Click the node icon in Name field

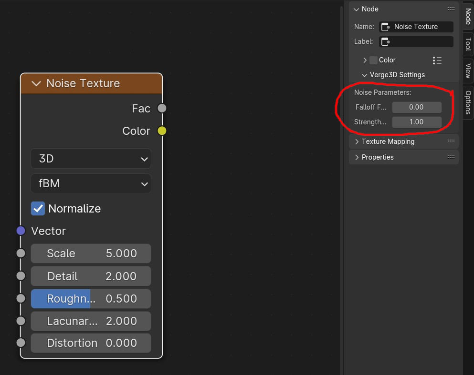pyautogui.click(x=385, y=27)
